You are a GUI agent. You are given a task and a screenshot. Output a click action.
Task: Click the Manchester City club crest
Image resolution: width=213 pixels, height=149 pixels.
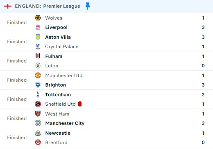coord(38,123)
